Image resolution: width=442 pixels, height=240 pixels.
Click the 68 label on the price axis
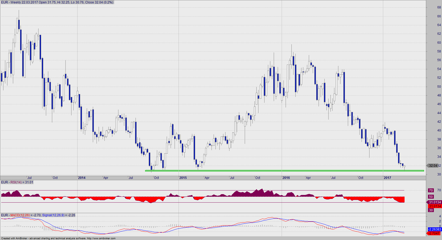tap(439, 7)
